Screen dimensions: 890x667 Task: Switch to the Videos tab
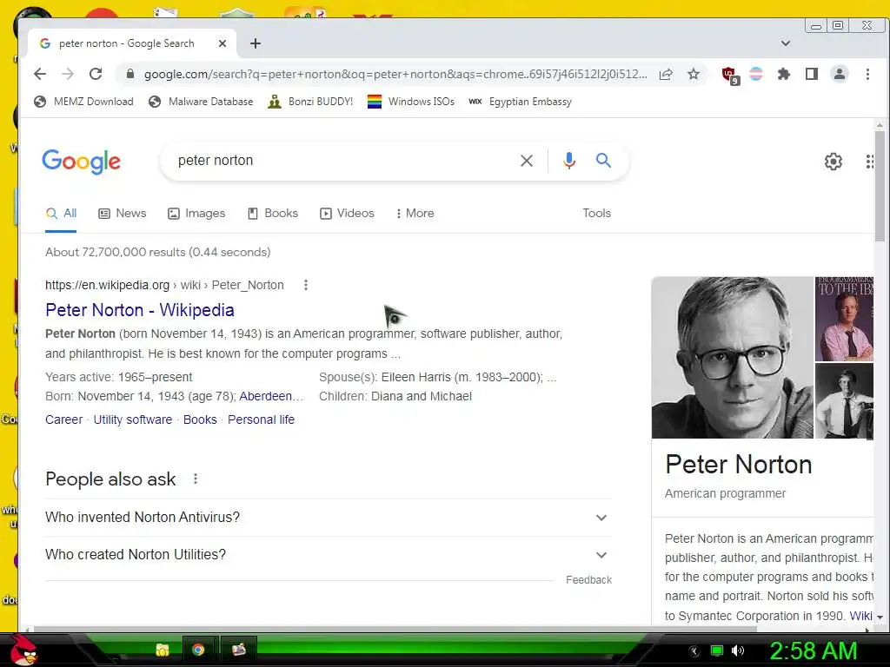point(347,214)
